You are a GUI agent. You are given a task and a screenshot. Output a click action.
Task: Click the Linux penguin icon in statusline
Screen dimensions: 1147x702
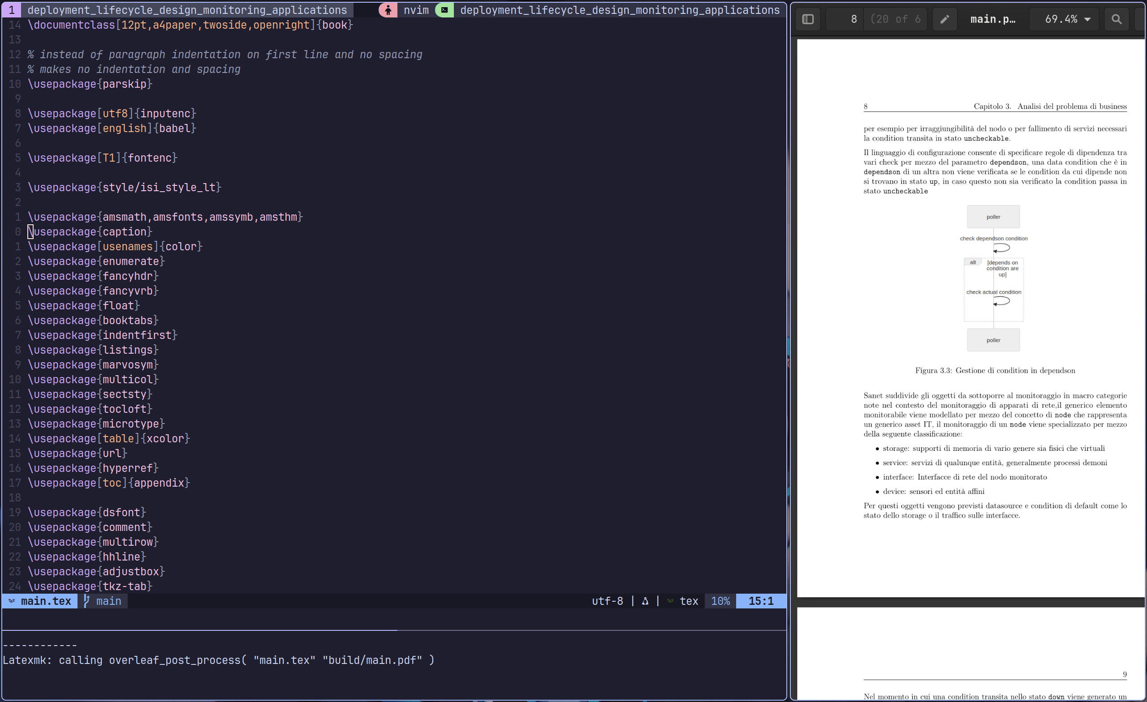pos(645,601)
